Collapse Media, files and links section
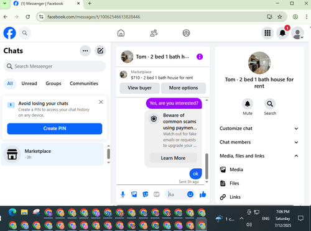Image resolution: width=311 pixels, height=231 pixels. point(259,156)
